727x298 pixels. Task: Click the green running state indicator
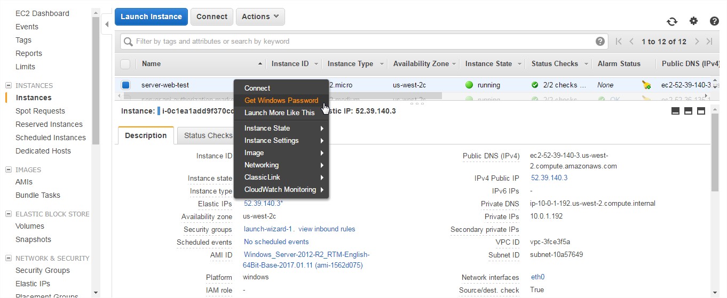coord(469,85)
